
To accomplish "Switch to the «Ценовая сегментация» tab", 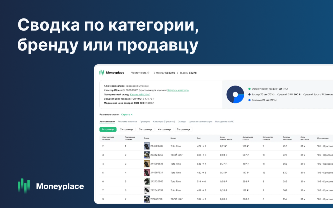I will [x=200, y=121].
